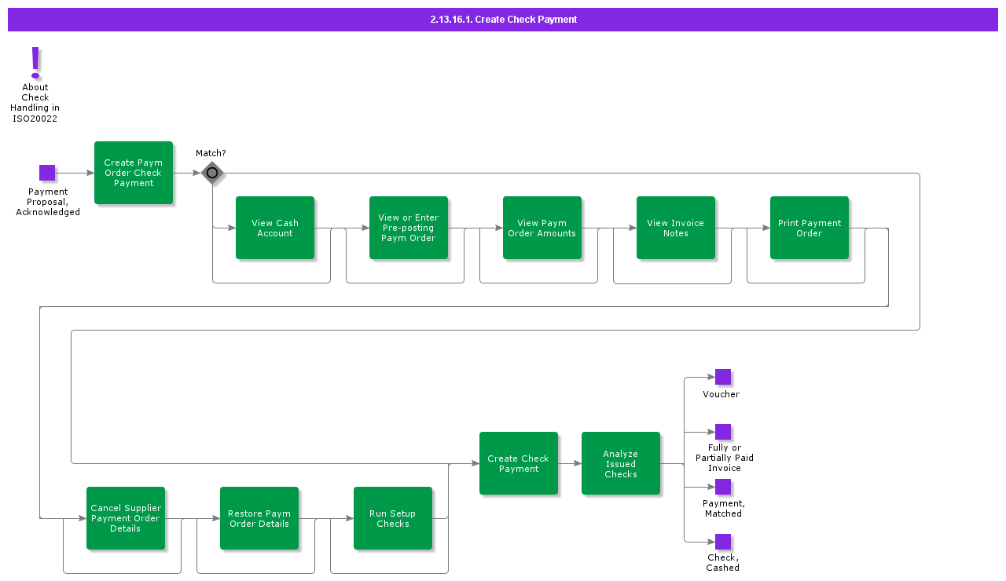This screenshot has width=1006, height=581.
Task: Open Cancel Supplier Payment Order Details step
Action: [126, 518]
